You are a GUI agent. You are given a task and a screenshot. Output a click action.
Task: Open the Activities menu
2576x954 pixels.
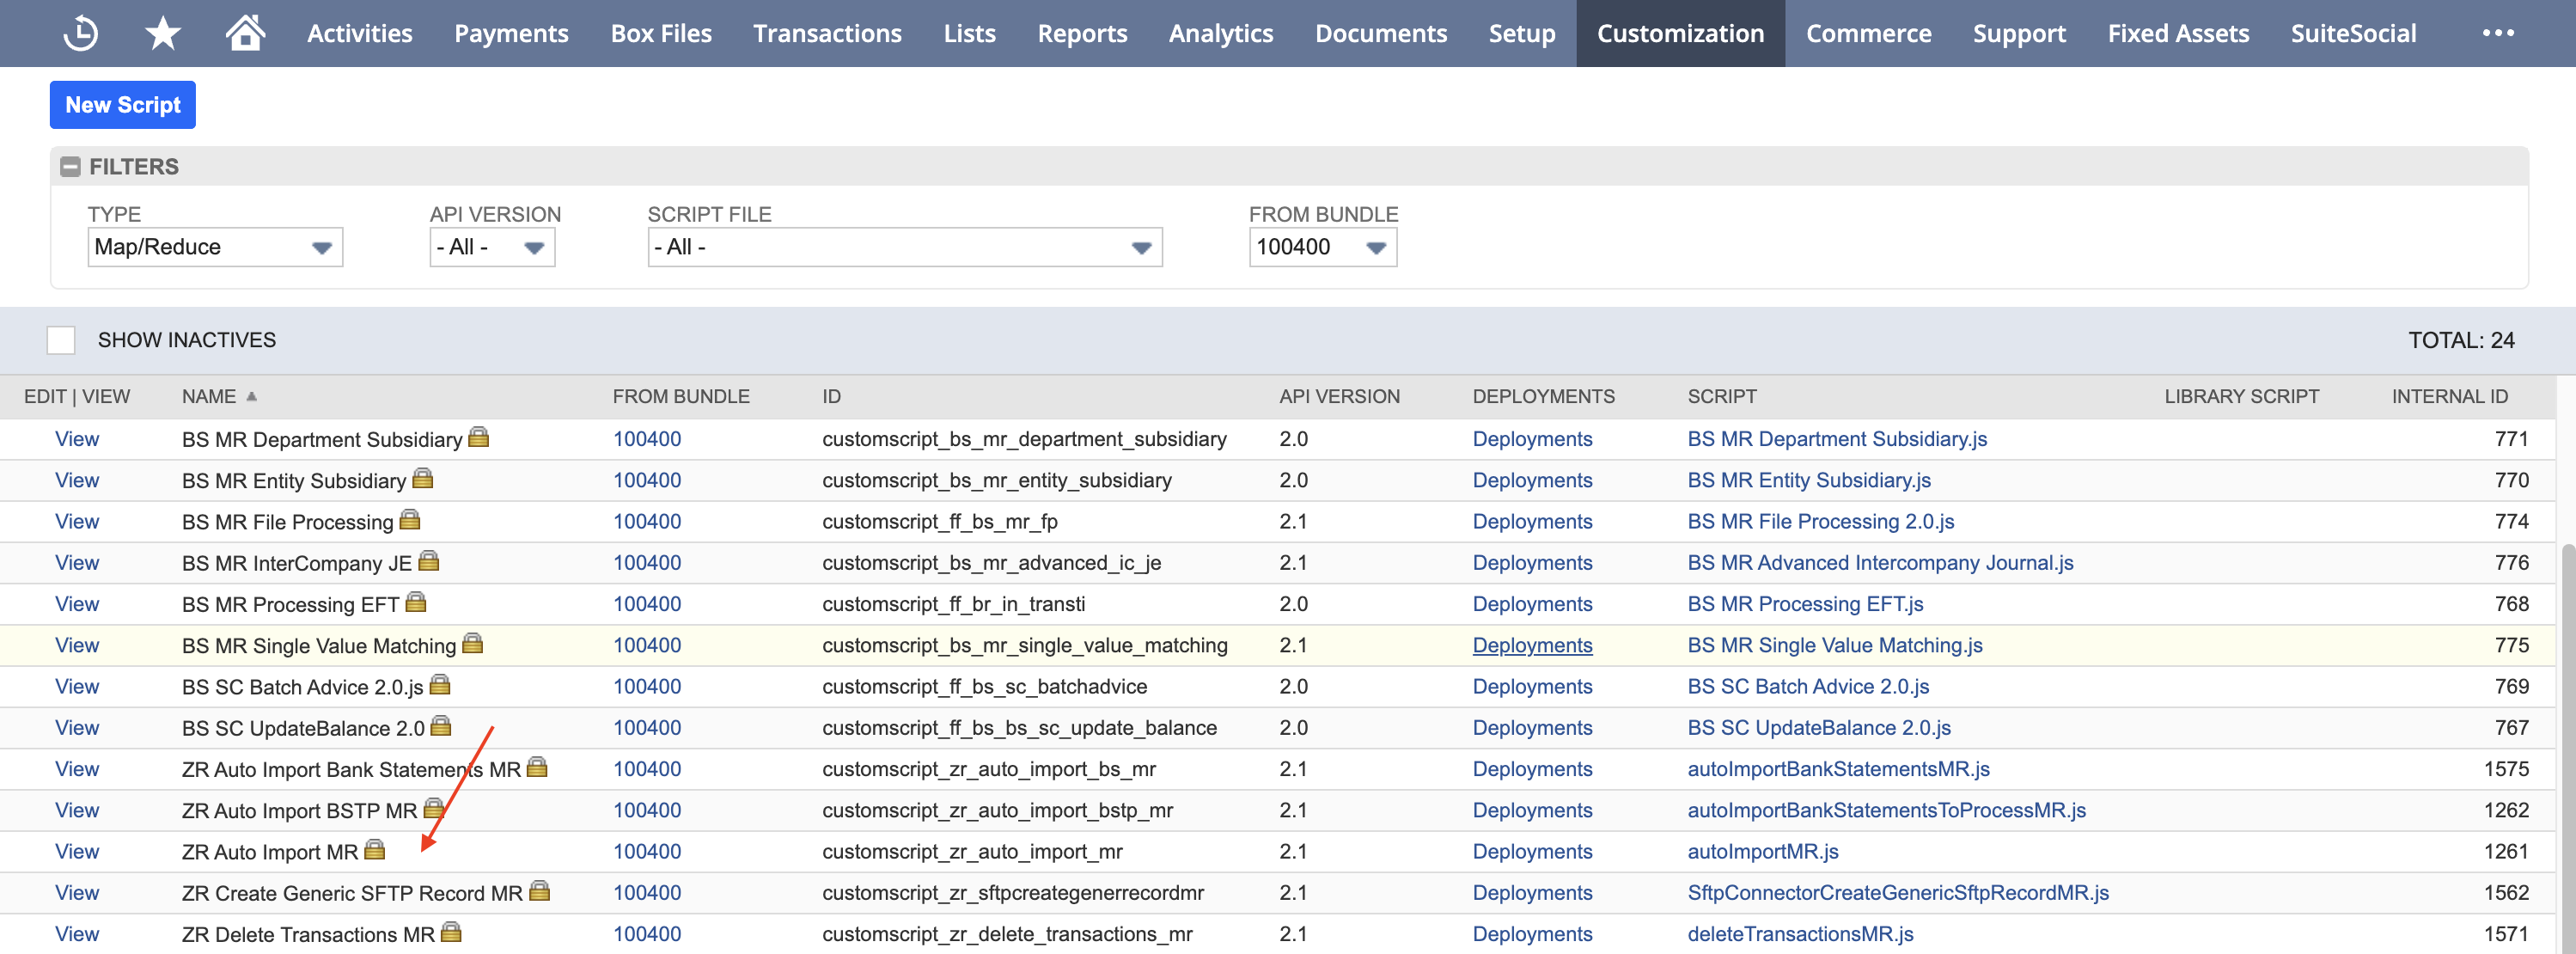360,33
